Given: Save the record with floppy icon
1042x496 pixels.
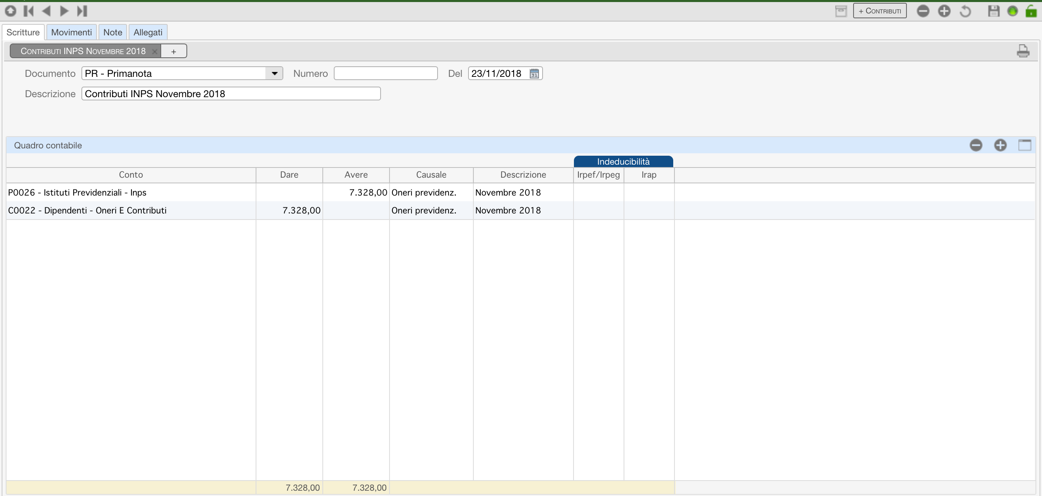Looking at the screenshot, I should tap(994, 11).
